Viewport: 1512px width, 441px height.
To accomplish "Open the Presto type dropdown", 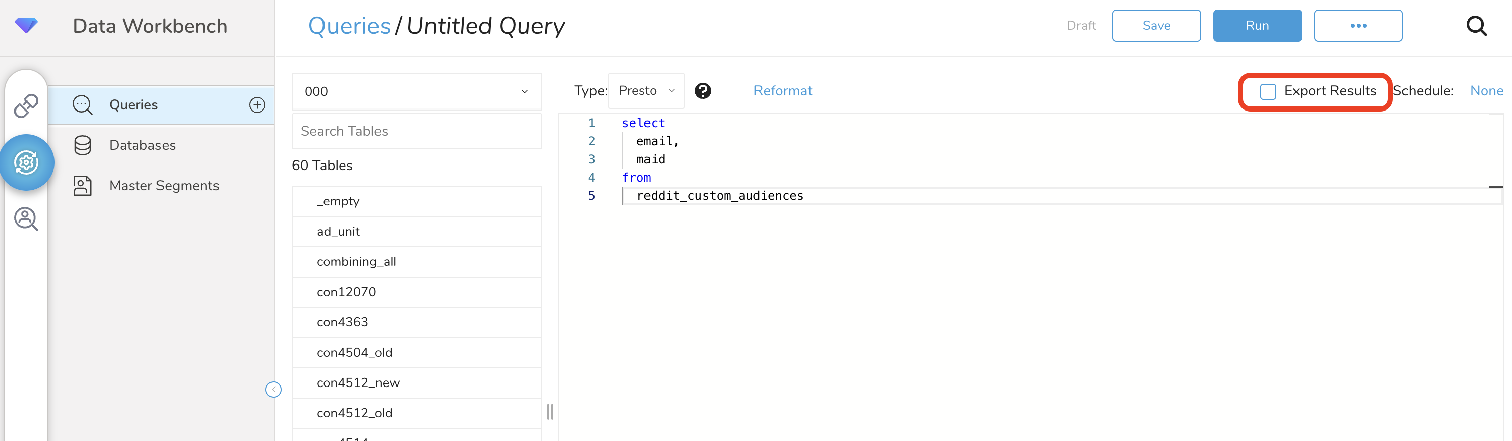I will click(645, 91).
